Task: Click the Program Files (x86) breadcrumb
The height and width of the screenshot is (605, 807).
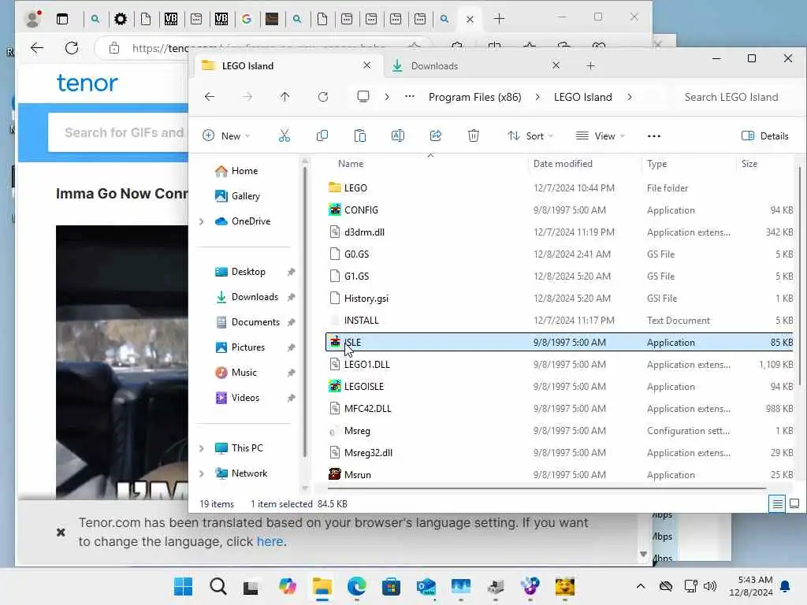Action: 474,97
